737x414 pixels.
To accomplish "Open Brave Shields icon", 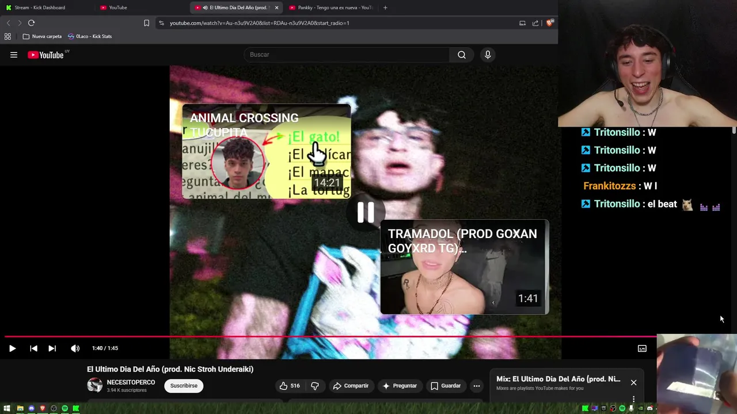I will 550,23.
